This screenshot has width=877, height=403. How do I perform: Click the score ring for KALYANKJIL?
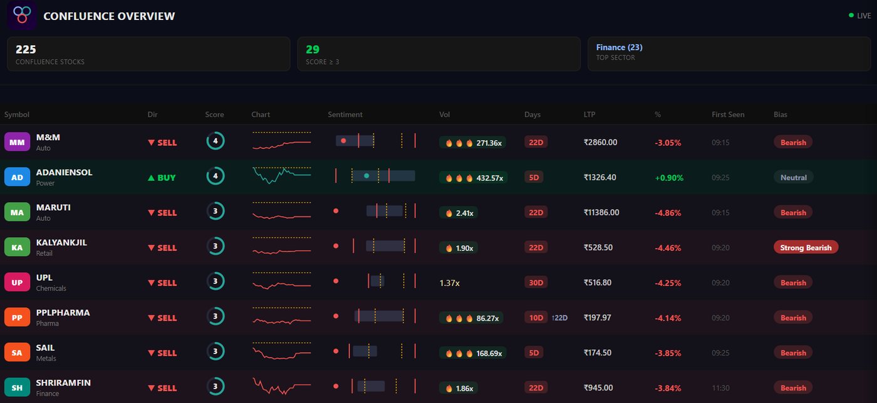215,247
